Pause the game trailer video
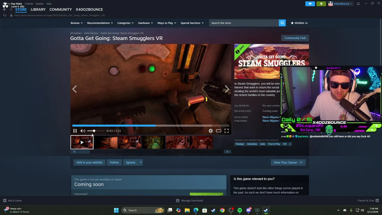Image resolution: width=382 pixels, height=215 pixels. [x=75, y=131]
